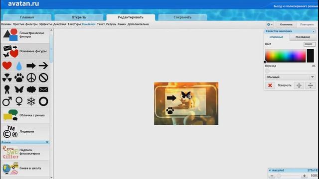Open the Текстуры menu
The height and width of the screenshot is (179, 319).
coord(74,24)
